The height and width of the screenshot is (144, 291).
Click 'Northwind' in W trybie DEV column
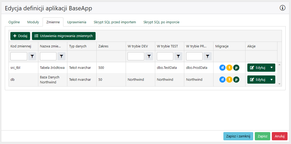coord(141,80)
